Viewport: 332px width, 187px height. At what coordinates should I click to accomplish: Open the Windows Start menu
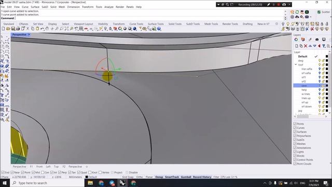[x=5, y=183]
